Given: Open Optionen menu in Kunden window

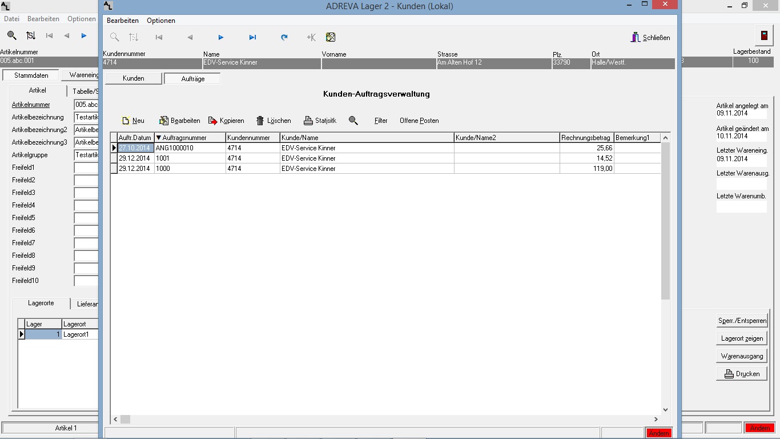Looking at the screenshot, I should pos(161,21).
